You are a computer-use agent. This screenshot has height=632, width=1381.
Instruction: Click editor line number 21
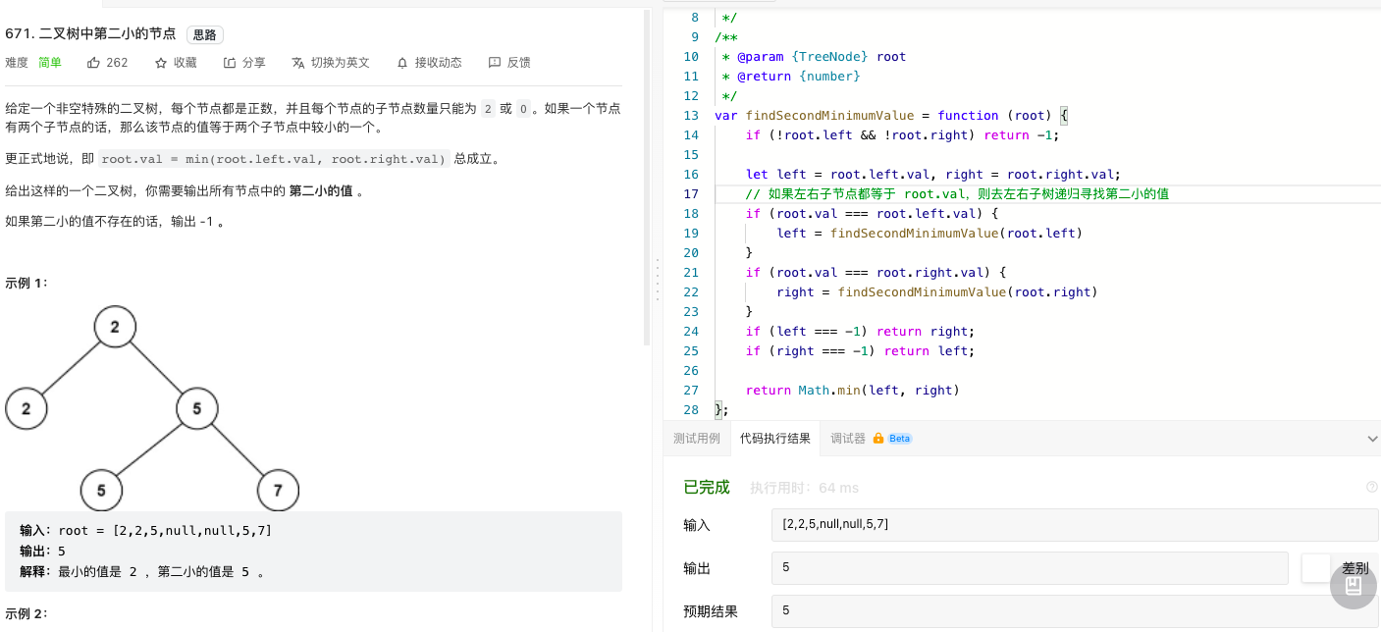point(690,272)
